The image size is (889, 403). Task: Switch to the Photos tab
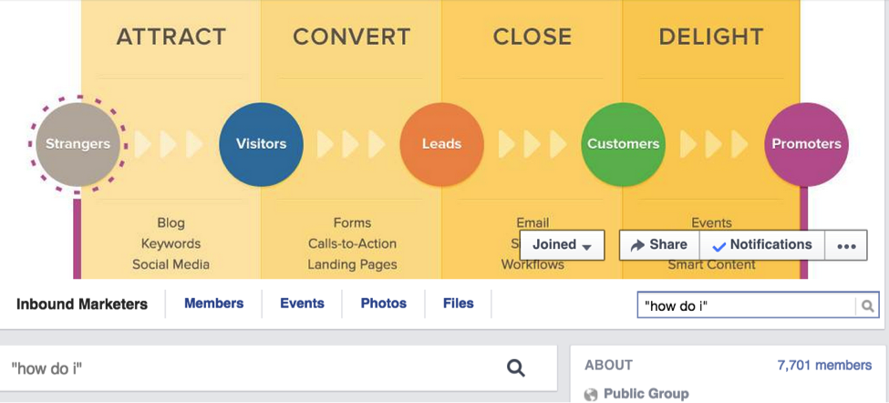tap(384, 304)
